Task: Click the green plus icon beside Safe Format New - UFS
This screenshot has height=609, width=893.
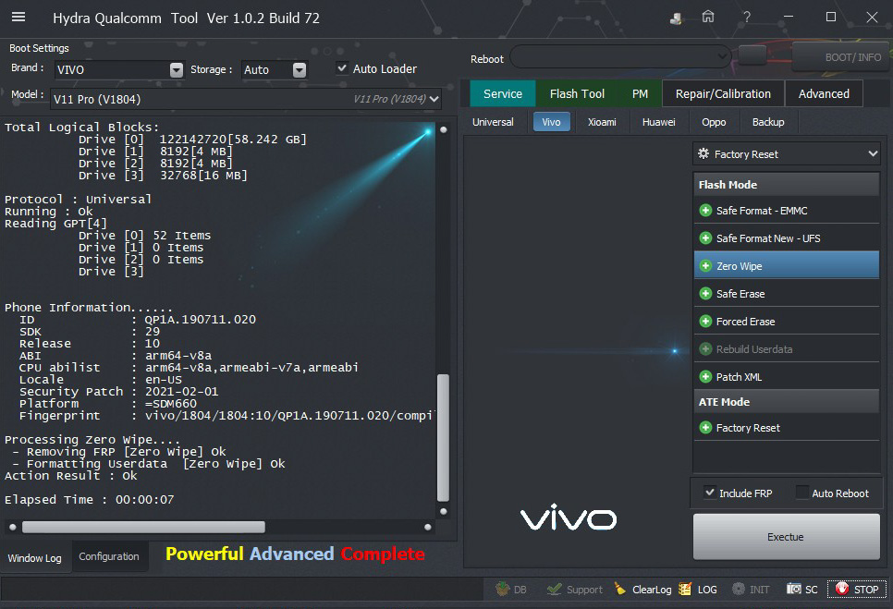Action: [705, 238]
